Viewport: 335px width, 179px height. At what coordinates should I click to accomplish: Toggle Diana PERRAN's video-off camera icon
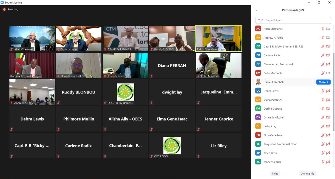(x=328, y=100)
